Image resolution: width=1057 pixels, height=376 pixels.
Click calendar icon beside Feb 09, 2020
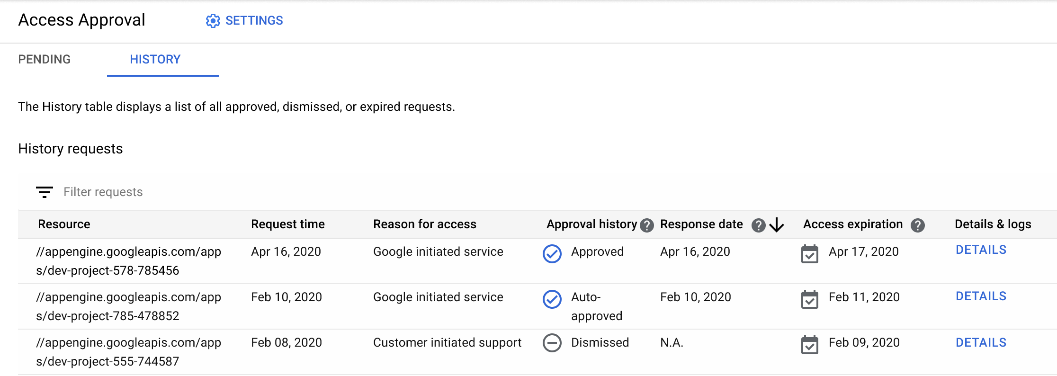809,345
